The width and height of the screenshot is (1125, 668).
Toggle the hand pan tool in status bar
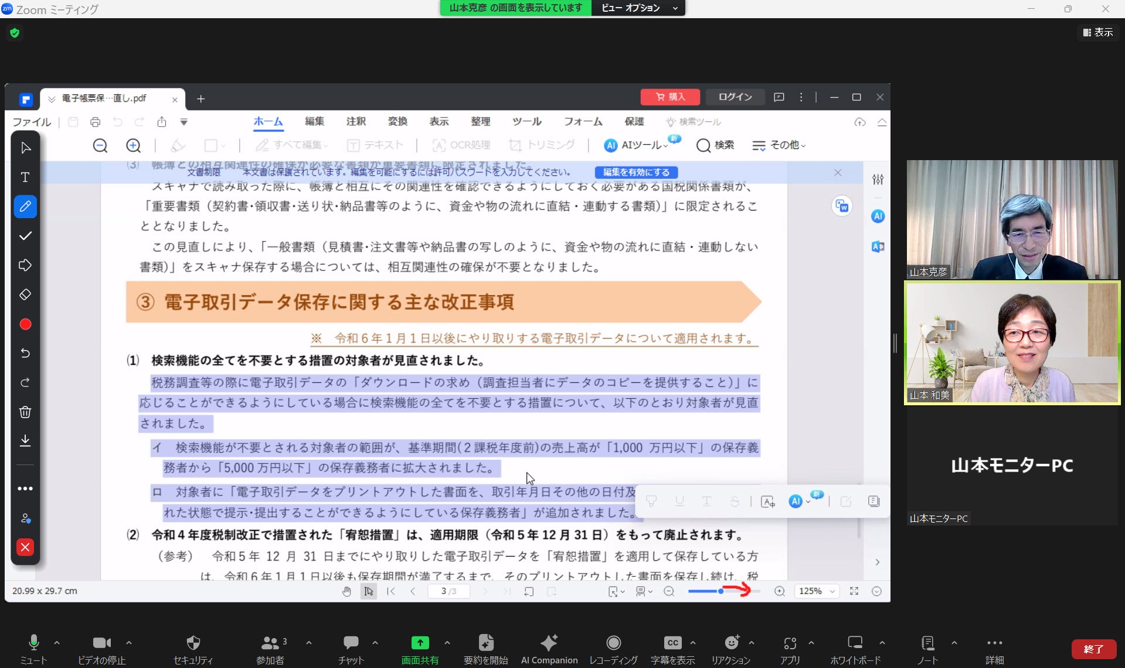point(346,591)
